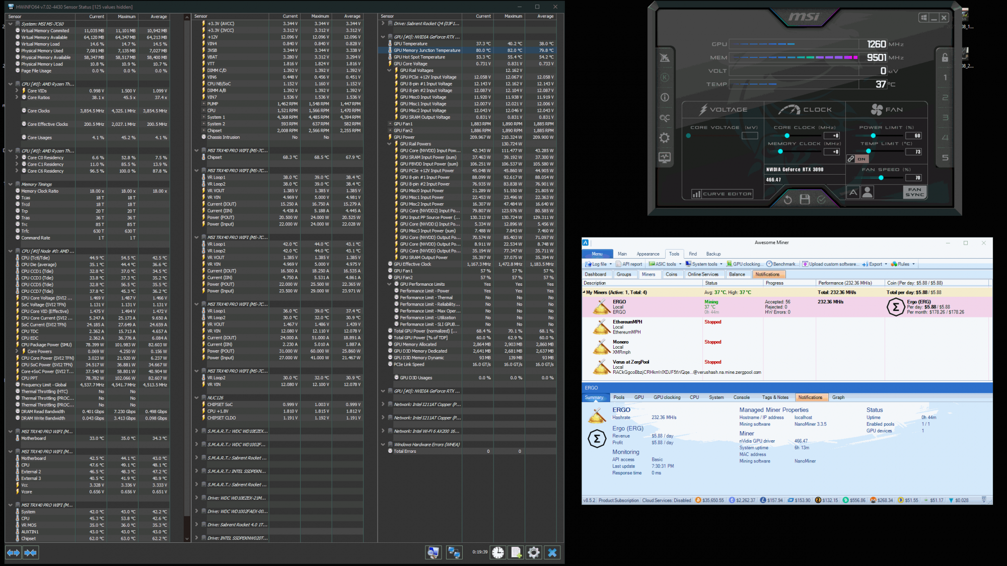Select Afterburner profile slot 5

click(945, 158)
